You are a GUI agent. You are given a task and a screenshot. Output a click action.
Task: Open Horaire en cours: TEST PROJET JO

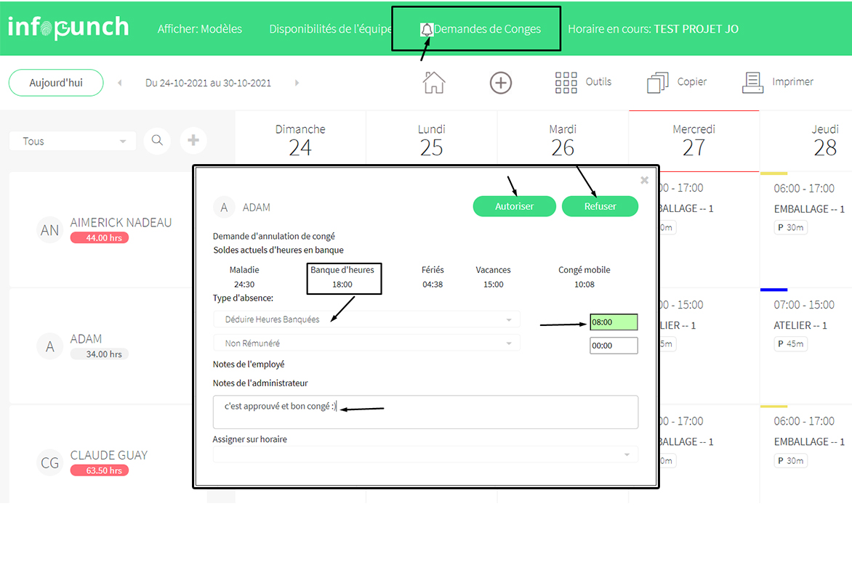(653, 29)
